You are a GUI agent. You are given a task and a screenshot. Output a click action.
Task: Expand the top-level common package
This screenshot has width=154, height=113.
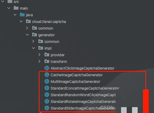click(x=27, y=28)
